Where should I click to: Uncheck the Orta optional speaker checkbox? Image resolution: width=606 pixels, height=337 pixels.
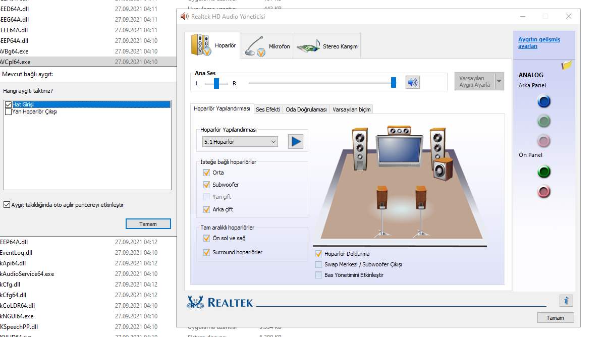click(x=206, y=173)
